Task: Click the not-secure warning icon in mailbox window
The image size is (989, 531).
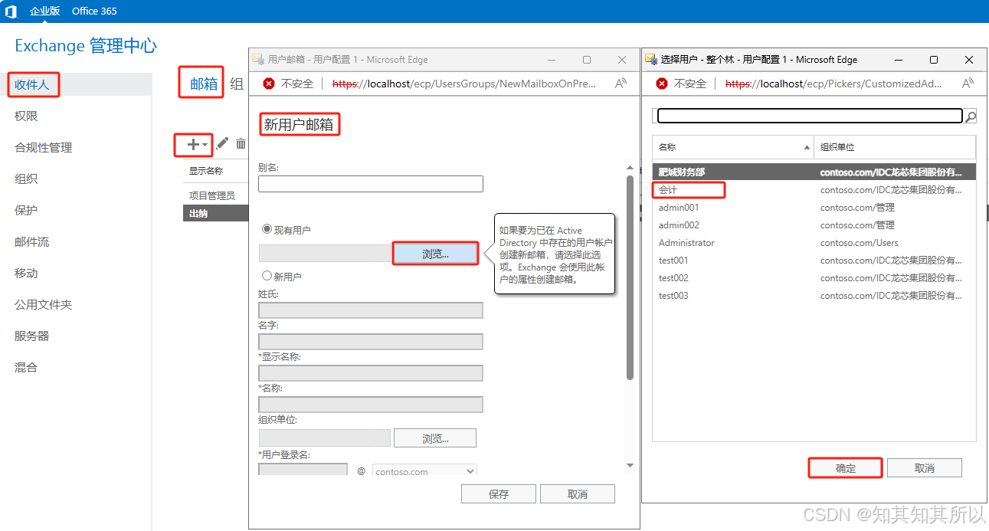Action: [268, 84]
